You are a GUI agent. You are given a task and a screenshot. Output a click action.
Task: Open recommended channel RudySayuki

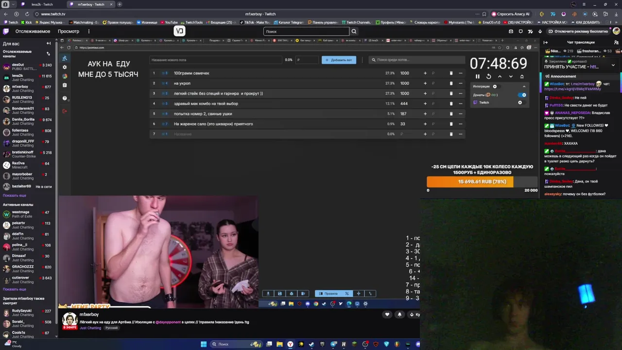[x=28, y=313]
